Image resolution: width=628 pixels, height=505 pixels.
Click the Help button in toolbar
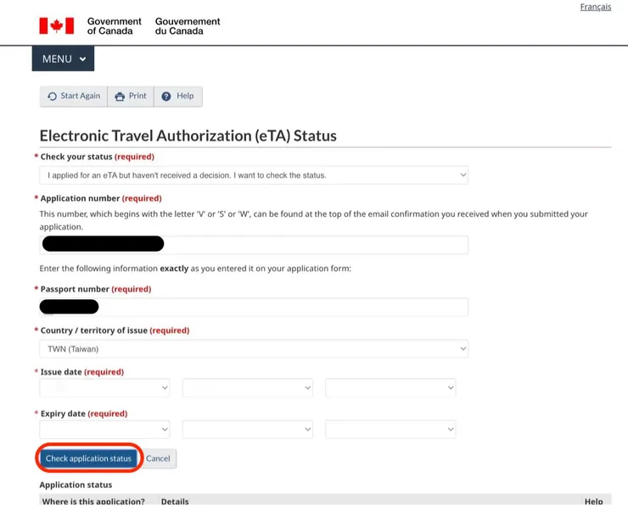point(178,97)
